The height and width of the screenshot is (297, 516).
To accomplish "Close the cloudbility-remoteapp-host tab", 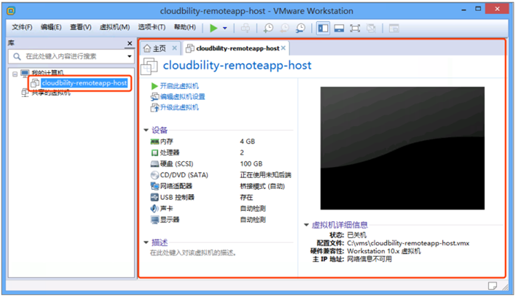I will [283, 48].
